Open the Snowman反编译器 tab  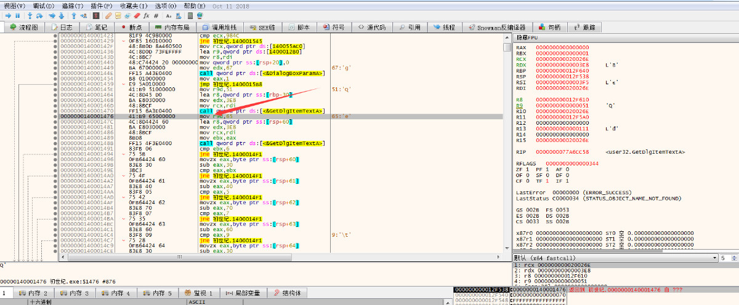pyautogui.click(x=497, y=27)
